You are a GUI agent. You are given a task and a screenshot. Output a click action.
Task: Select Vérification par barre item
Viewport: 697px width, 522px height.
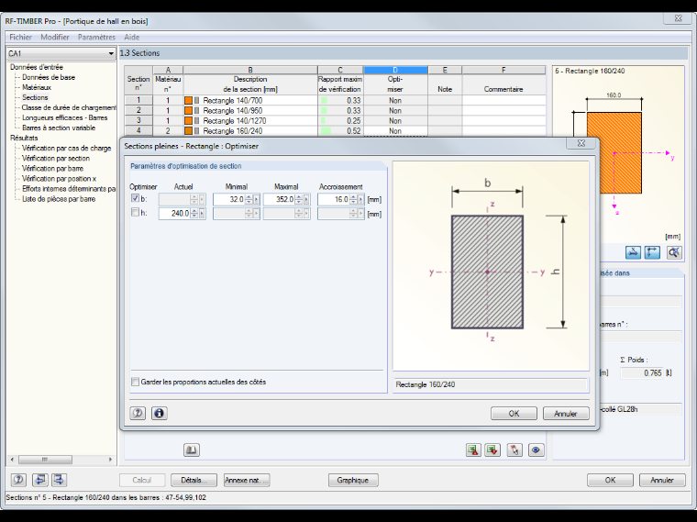point(53,169)
